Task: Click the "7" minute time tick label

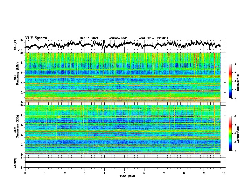Action: click(x=164, y=173)
